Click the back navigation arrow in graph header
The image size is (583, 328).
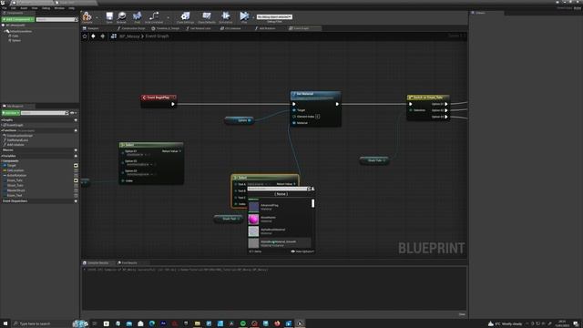[x=93, y=36]
